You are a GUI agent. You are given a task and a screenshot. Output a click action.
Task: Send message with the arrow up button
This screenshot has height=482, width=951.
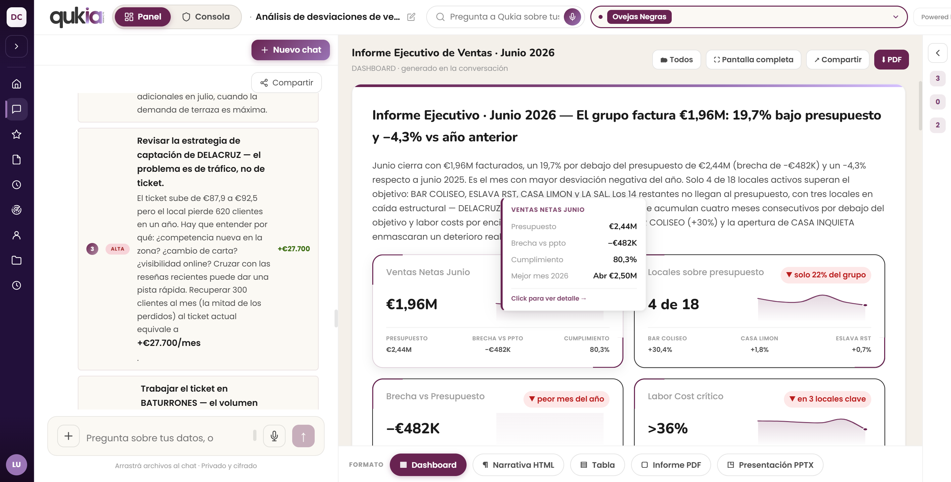pos(303,436)
